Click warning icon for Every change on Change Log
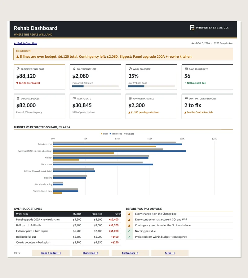248x278 pixels. pos(129,214)
